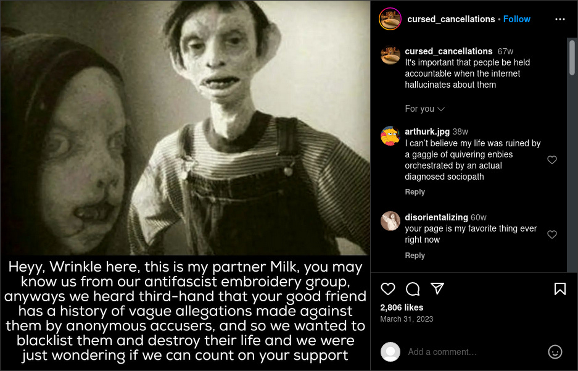The width and height of the screenshot is (578, 371).
Task: Save post with bookmark icon
Action: pyautogui.click(x=560, y=289)
